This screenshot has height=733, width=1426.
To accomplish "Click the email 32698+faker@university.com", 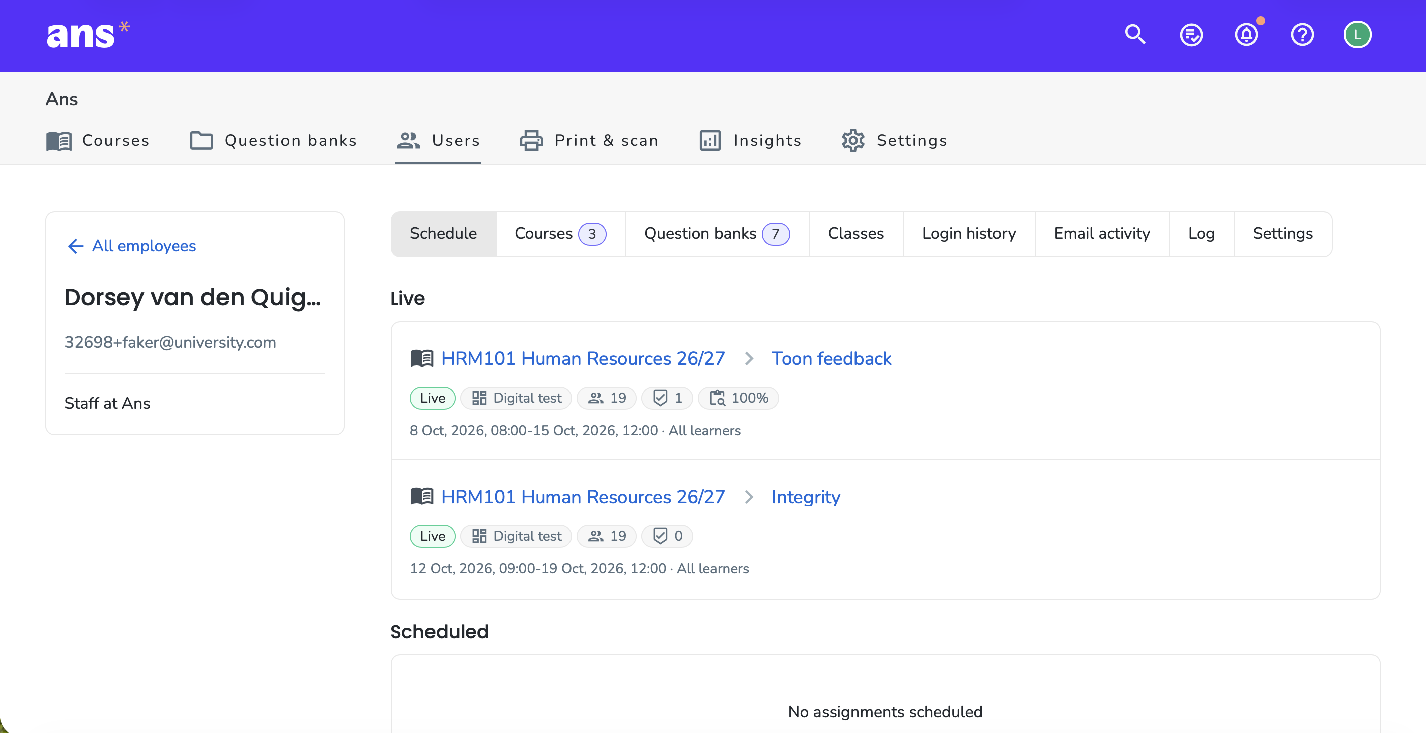I will pyautogui.click(x=171, y=342).
